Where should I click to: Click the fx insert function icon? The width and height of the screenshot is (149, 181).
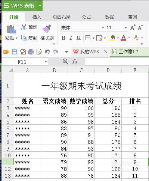point(75,62)
